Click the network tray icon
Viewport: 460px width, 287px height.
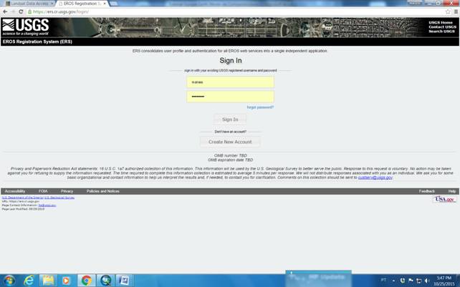coord(419,281)
